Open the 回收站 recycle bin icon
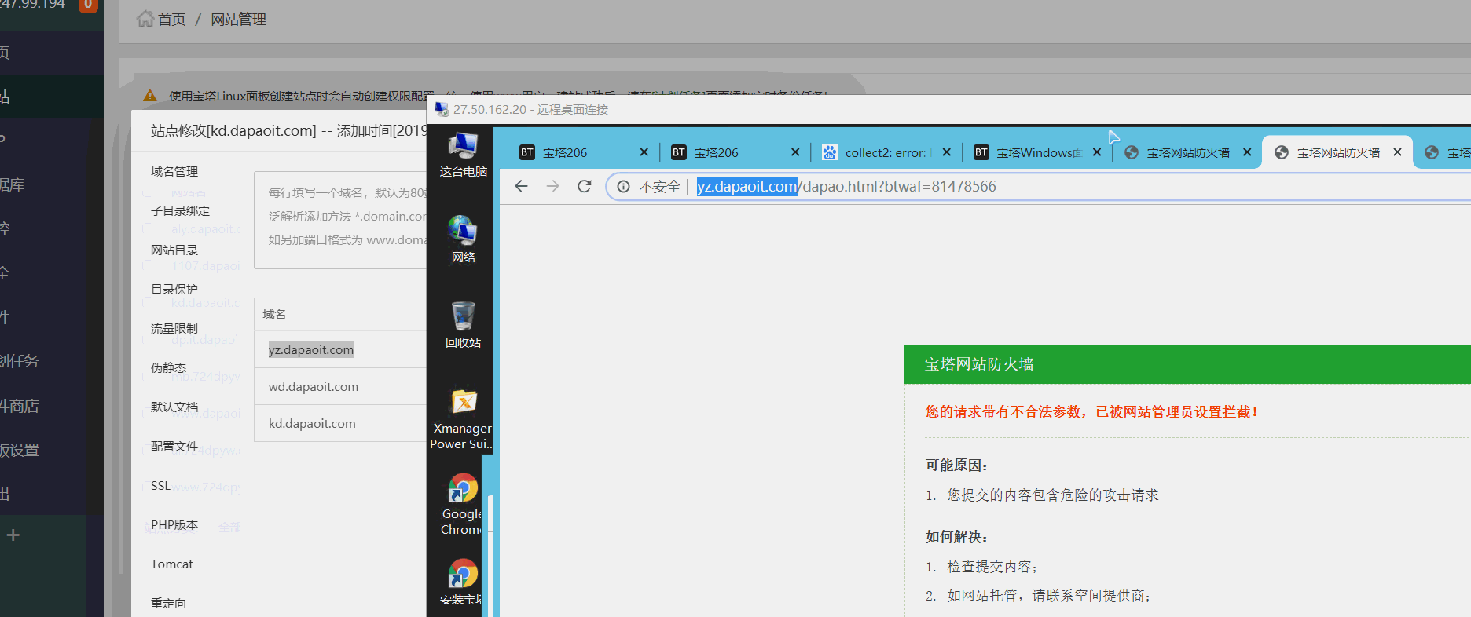 [463, 325]
